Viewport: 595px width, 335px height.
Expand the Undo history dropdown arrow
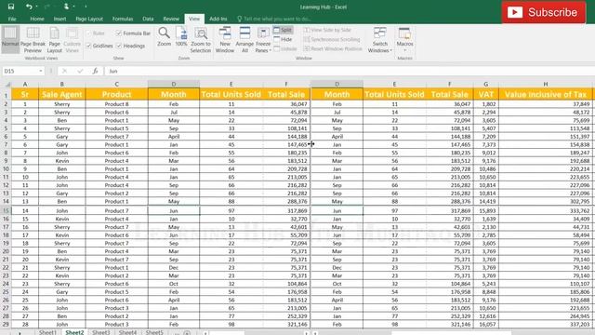click(36, 7)
